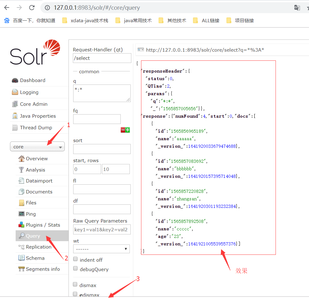Open Files
This screenshot has width=309, height=298.
click(31, 203)
